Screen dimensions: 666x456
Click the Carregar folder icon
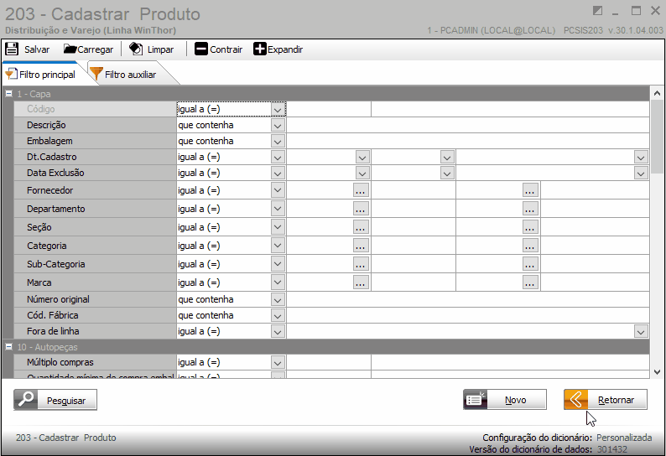pos(70,49)
